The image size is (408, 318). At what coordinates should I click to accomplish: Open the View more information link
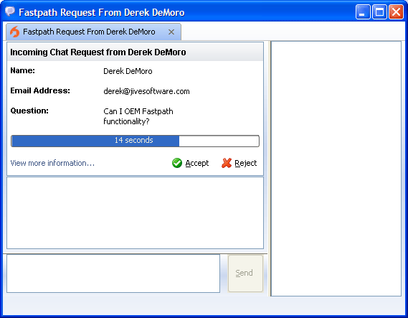point(52,163)
